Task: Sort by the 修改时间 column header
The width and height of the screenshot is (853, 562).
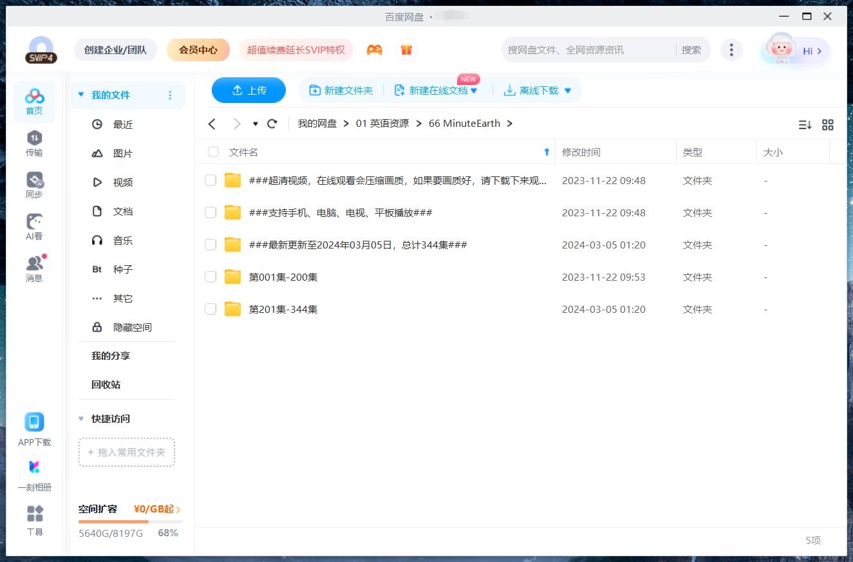Action: coord(581,152)
